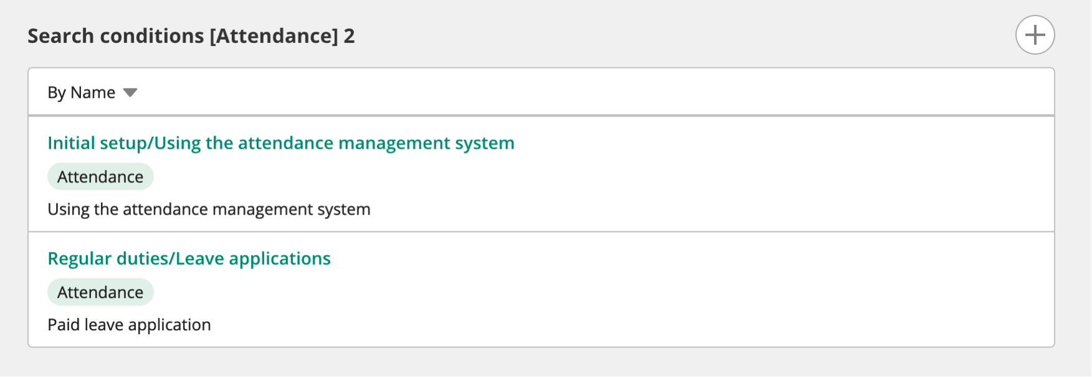Image resolution: width=1092 pixels, height=377 pixels.
Task: Click the triangle arrow beside By Name
Action: coord(130,93)
